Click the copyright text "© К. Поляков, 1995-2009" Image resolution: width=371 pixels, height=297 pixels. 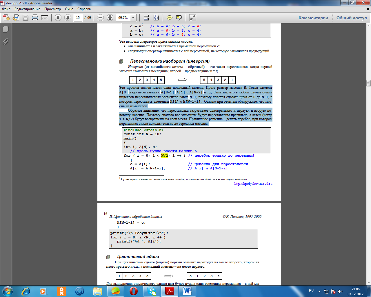coord(242,217)
